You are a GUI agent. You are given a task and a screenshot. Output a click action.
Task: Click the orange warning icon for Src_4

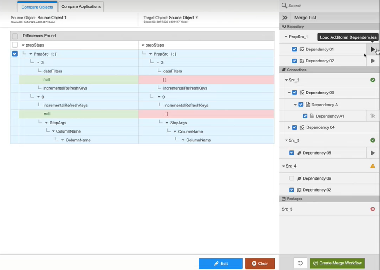[373, 166]
